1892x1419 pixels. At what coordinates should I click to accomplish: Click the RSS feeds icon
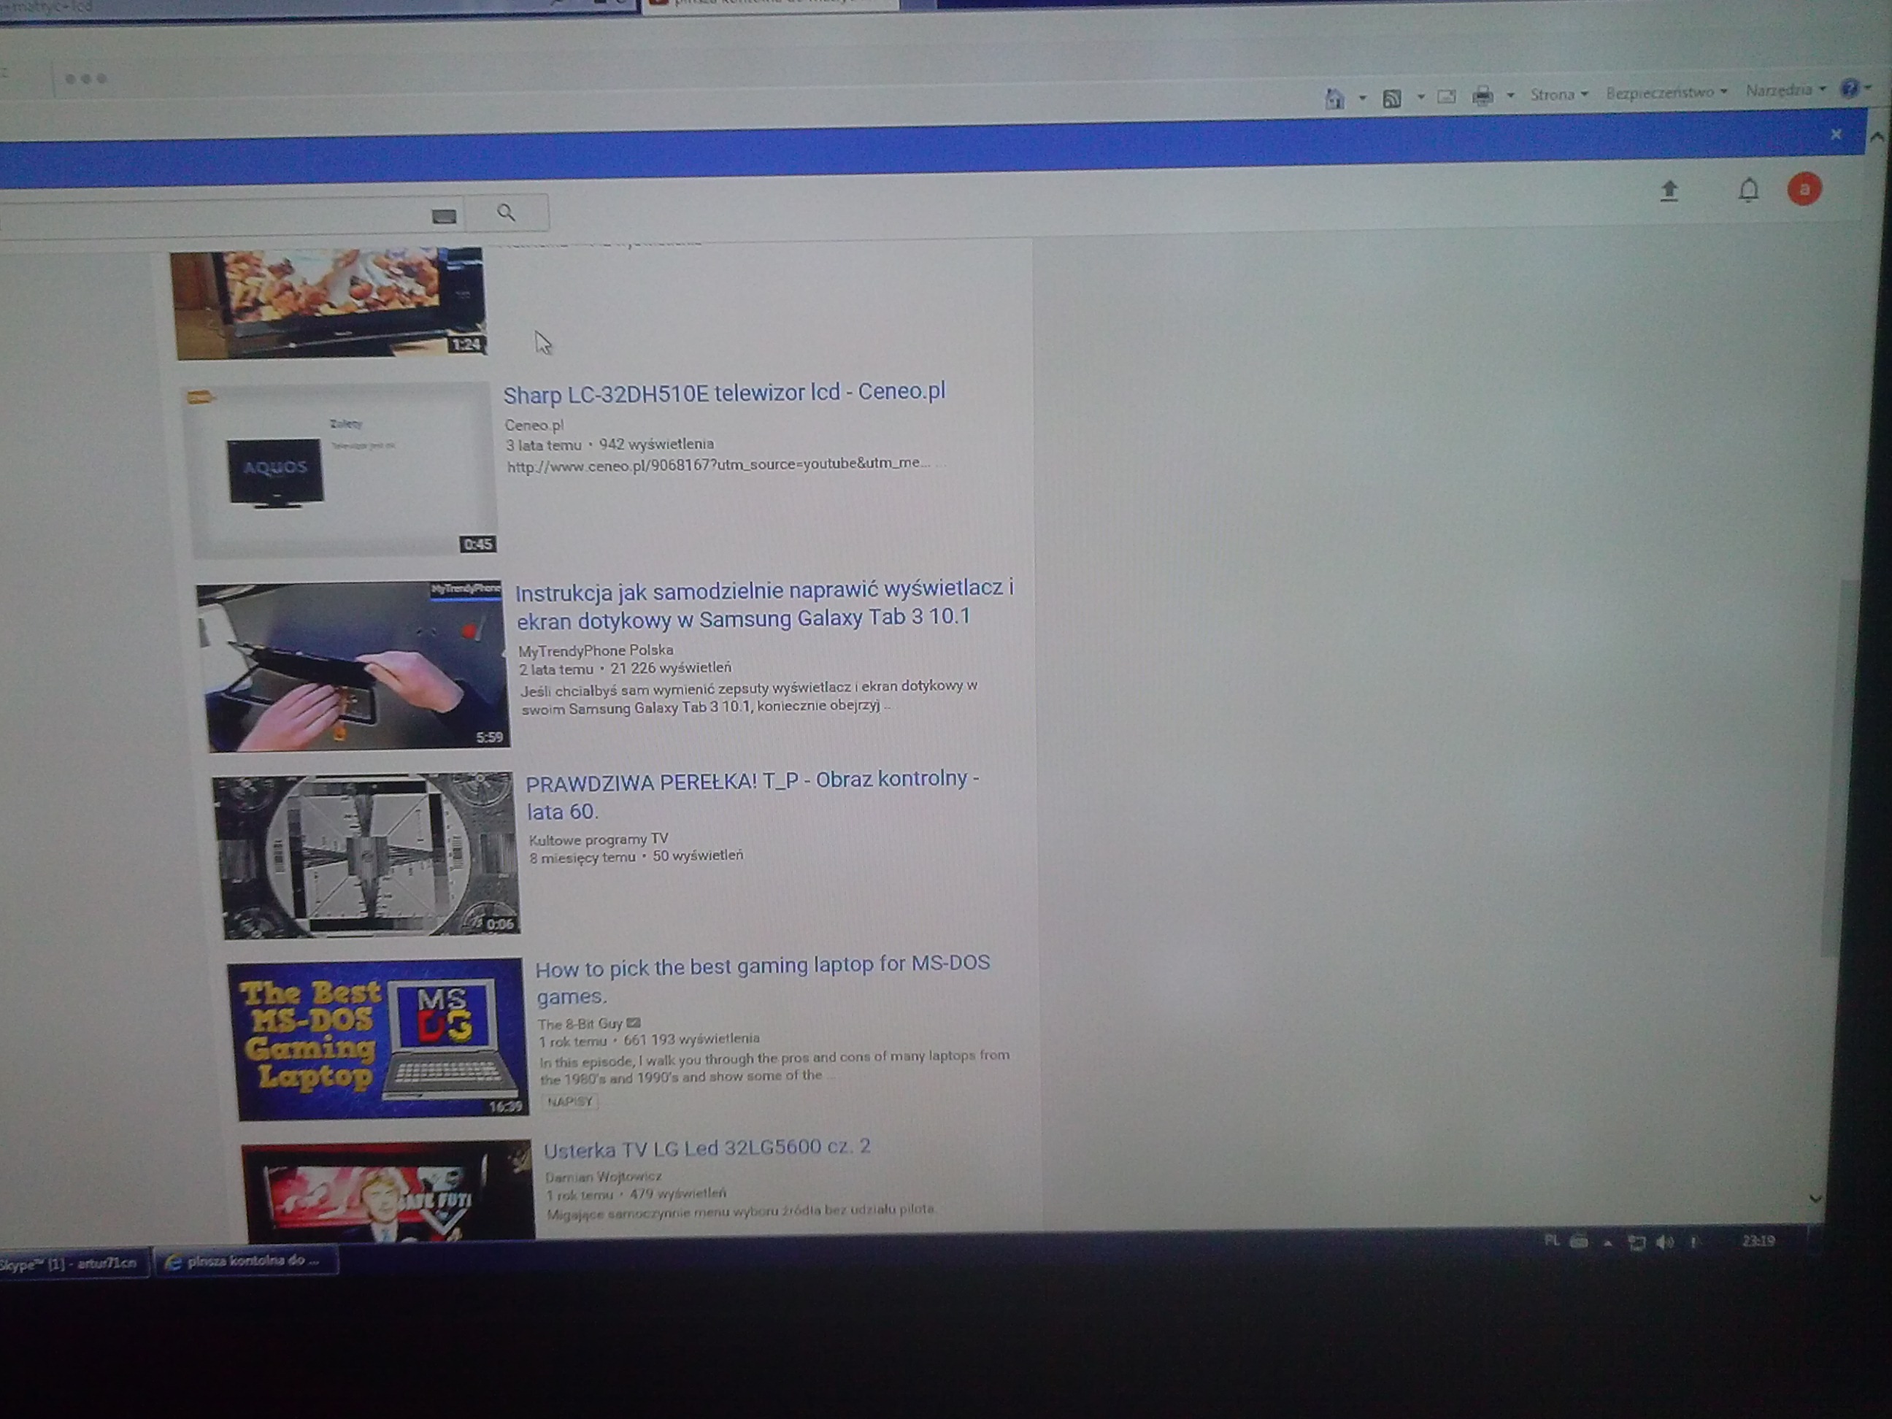[1392, 99]
